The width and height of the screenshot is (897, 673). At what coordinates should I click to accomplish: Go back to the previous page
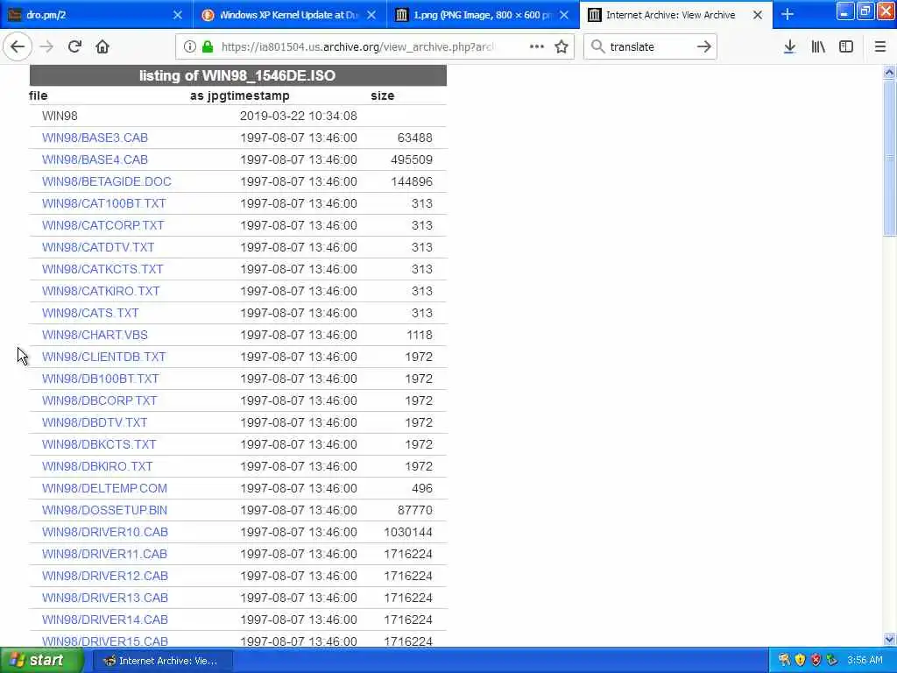tap(18, 47)
